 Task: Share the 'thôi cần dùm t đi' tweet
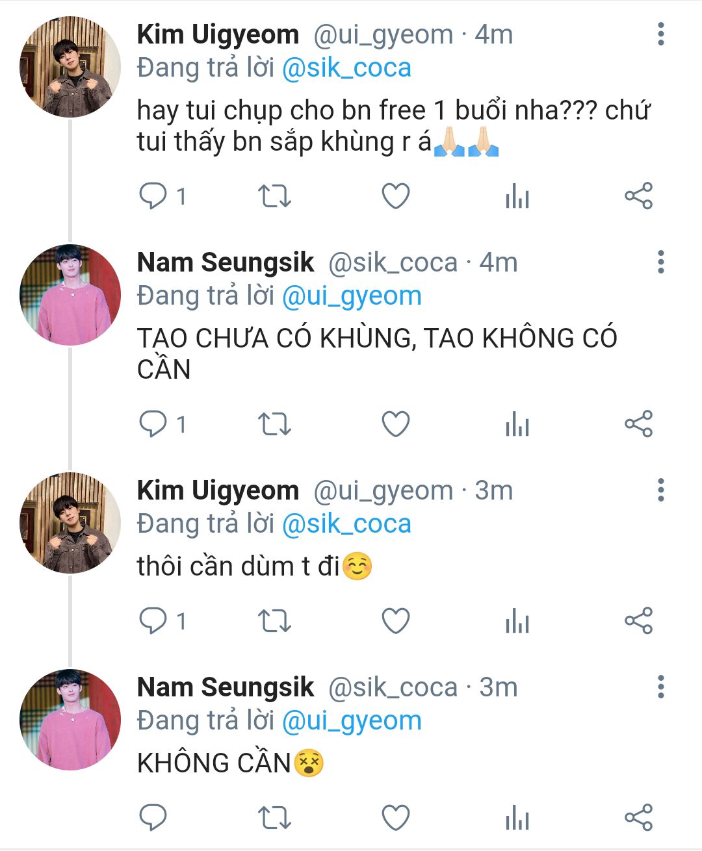click(x=638, y=620)
